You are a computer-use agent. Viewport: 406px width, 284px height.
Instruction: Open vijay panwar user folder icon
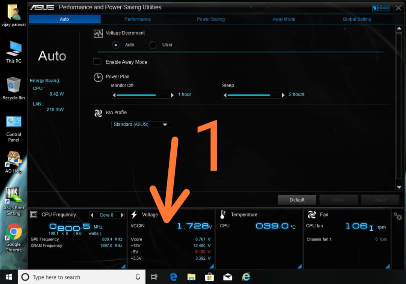pos(14,15)
